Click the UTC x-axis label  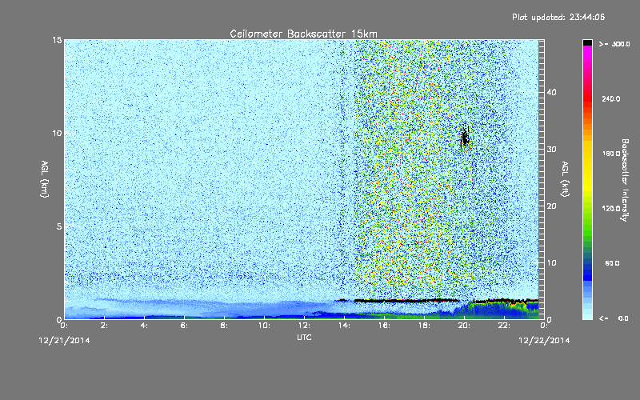(x=304, y=337)
